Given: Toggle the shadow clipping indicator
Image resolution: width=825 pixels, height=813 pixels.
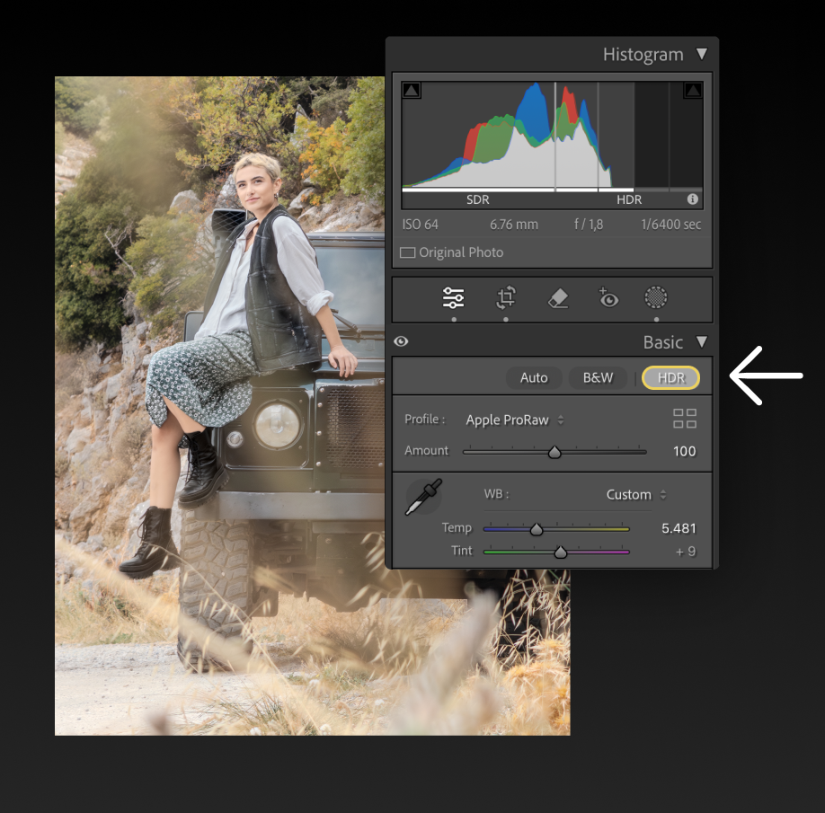Looking at the screenshot, I should (411, 90).
